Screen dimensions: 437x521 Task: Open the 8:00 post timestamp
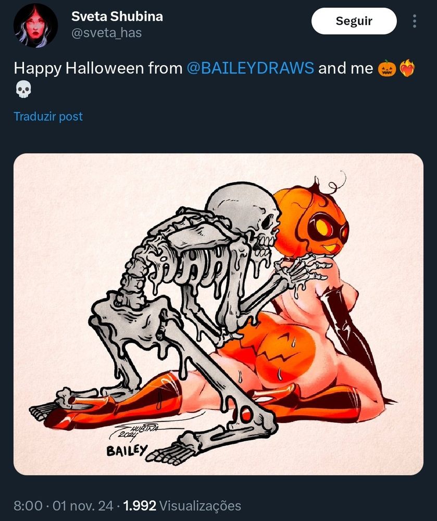pyautogui.click(x=28, y=506)
